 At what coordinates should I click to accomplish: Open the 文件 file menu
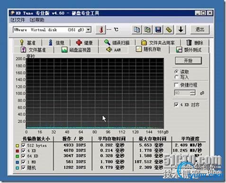pos(18,20)
